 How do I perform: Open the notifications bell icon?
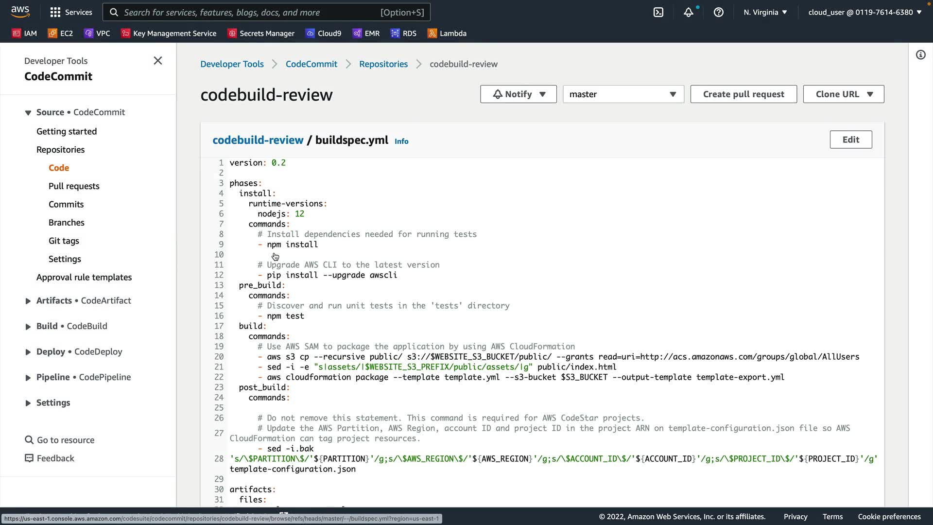(x=688, y=12)
